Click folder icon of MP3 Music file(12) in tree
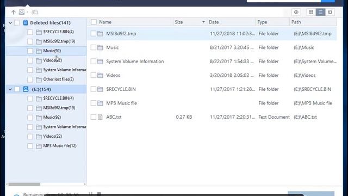Image resolution: width=348 pixels, height=196 pixels. click(39, 146)
